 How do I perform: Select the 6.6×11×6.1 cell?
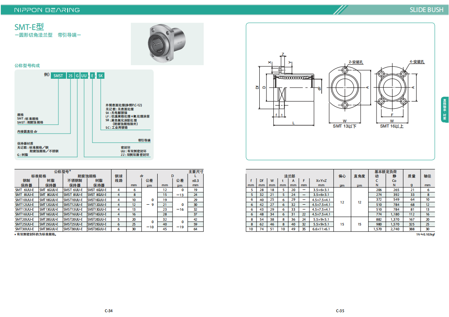pyautogui.click(x=321, y=229)
